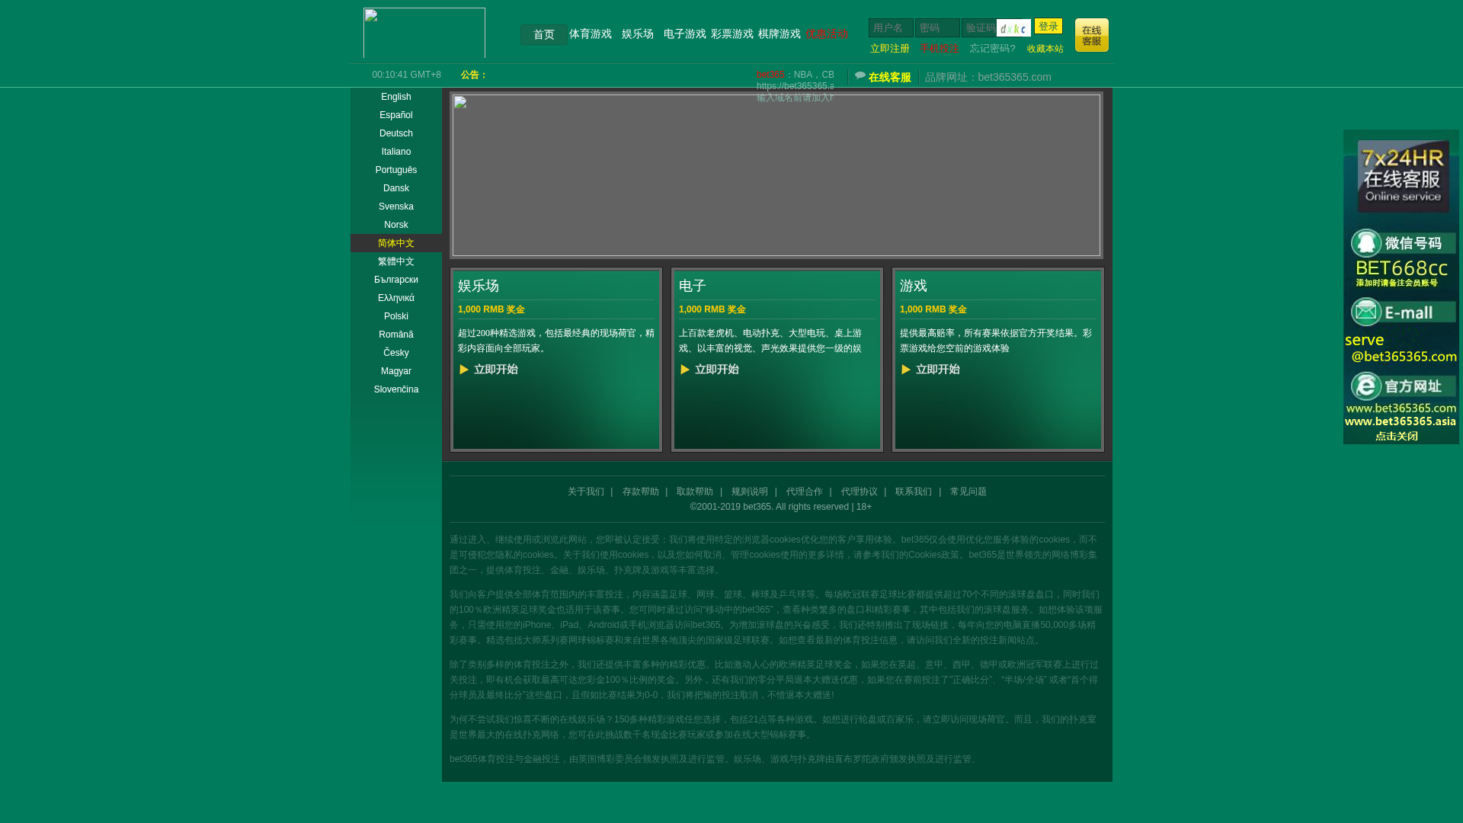The width and height of the screenshot is (1463, 823).
Task: Click 收藏本站 bookmark link
Action: click(1045, 49)
